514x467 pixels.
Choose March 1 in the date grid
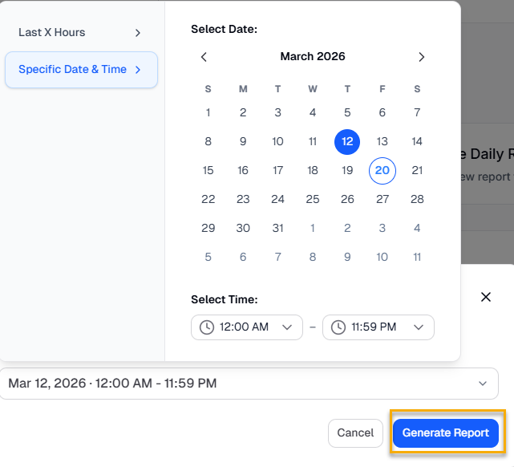point(208,113)
